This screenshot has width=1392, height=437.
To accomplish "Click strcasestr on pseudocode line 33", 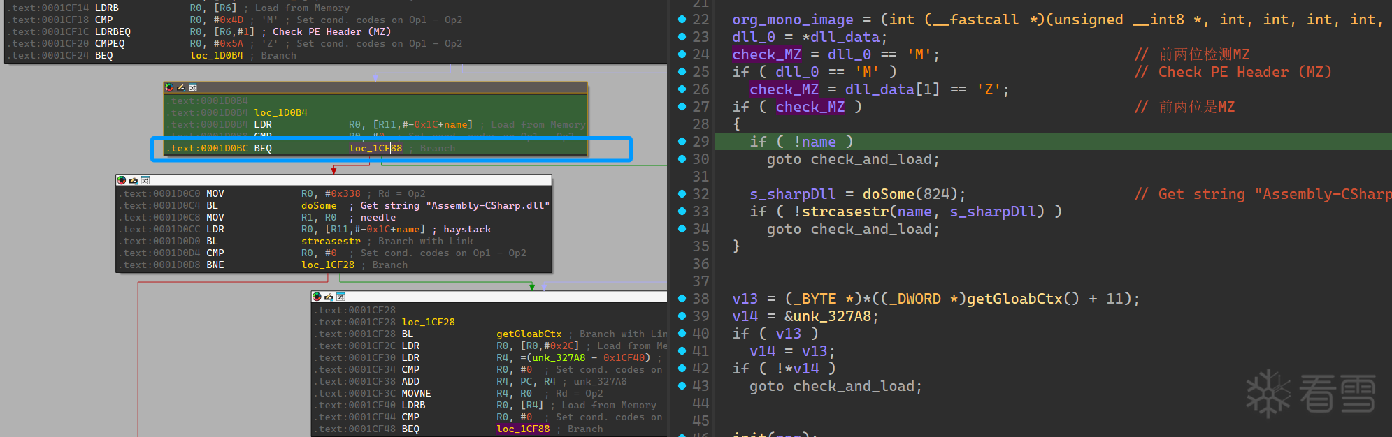I will [x=845, y=212].
